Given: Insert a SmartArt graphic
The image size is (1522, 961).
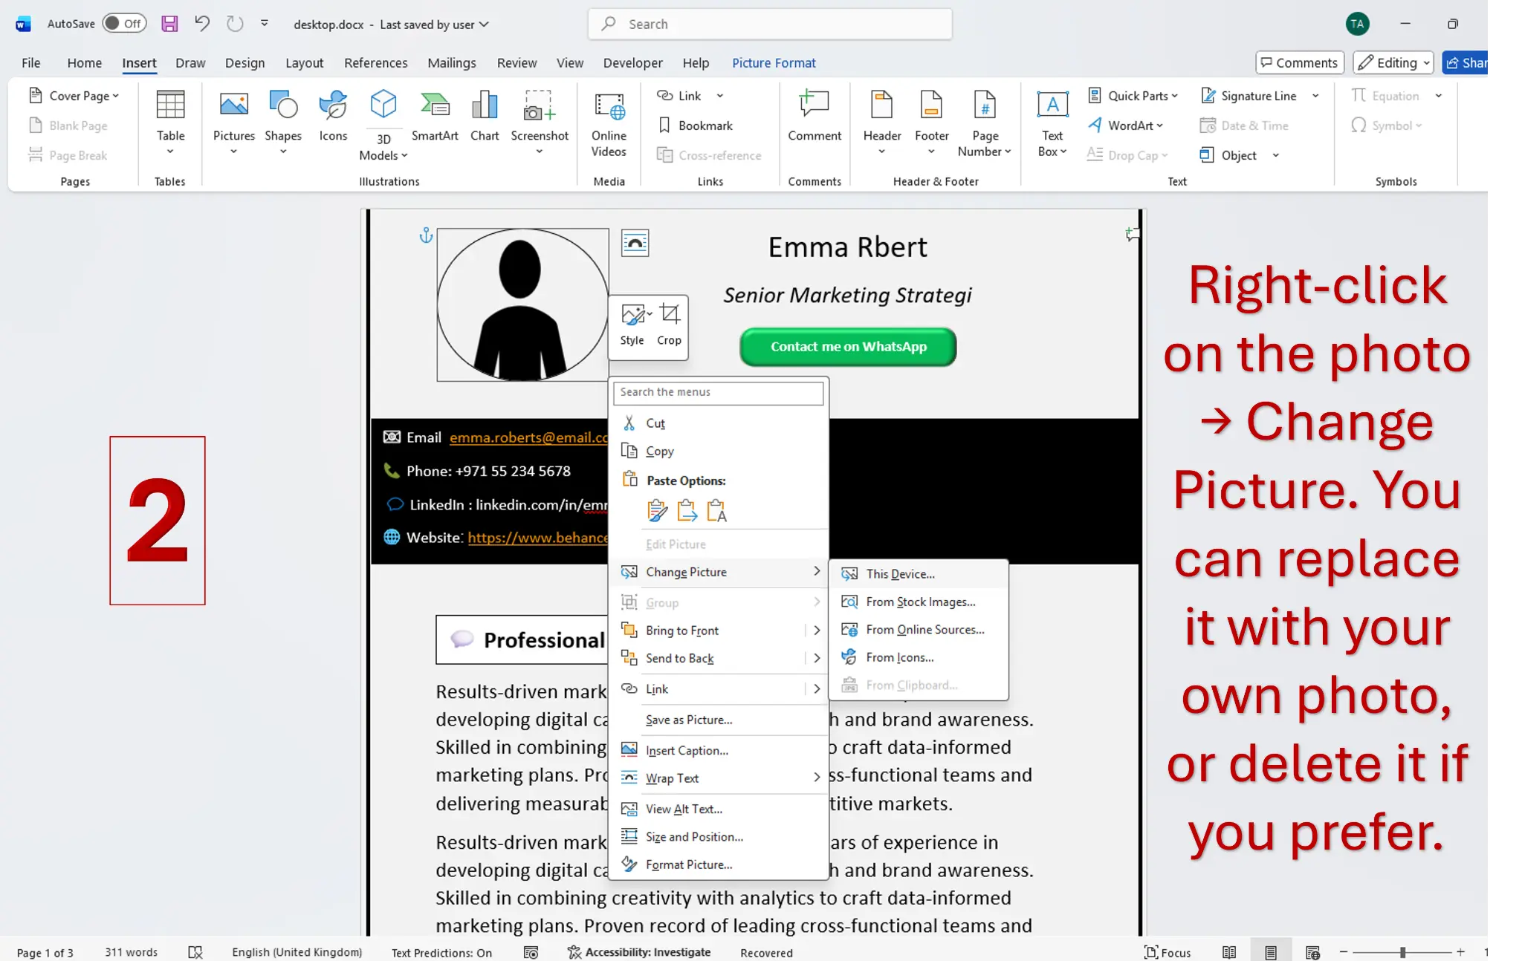Looking at the screenshot, I should [x=435, y=119].
